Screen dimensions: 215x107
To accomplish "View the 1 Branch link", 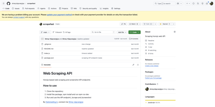I will pos(57,32).
